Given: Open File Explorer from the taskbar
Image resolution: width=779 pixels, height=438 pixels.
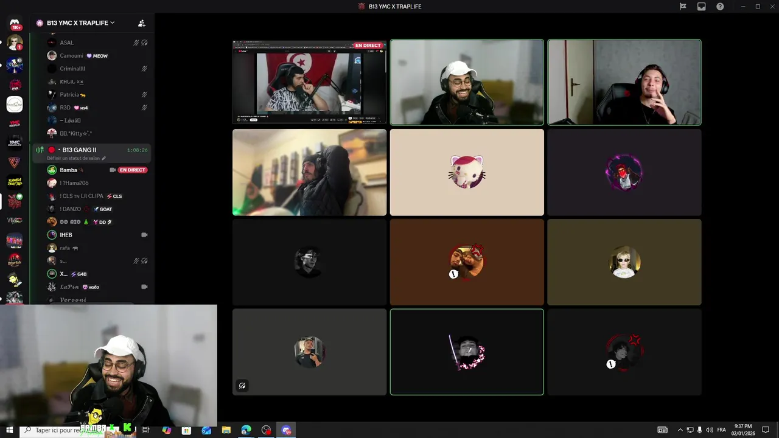Looking at the screenshot, I should [226, 430].
